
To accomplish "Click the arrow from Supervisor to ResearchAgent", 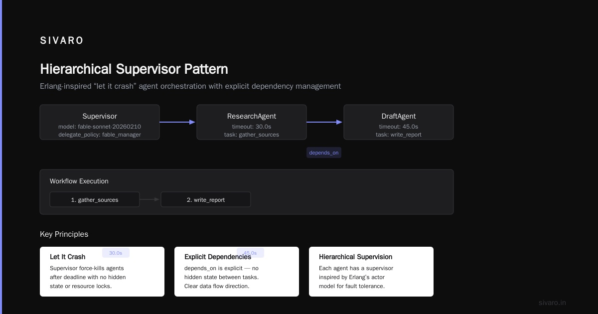I will pos(177,122).
